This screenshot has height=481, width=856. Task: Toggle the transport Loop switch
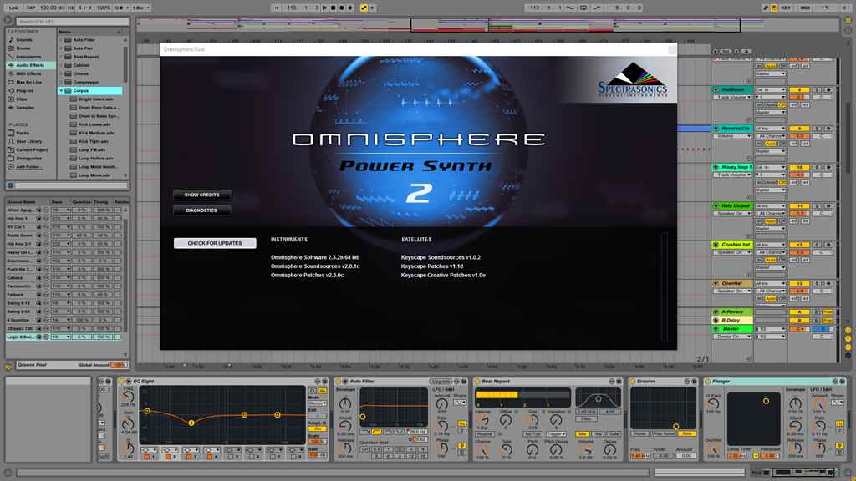tap(583, 8)
